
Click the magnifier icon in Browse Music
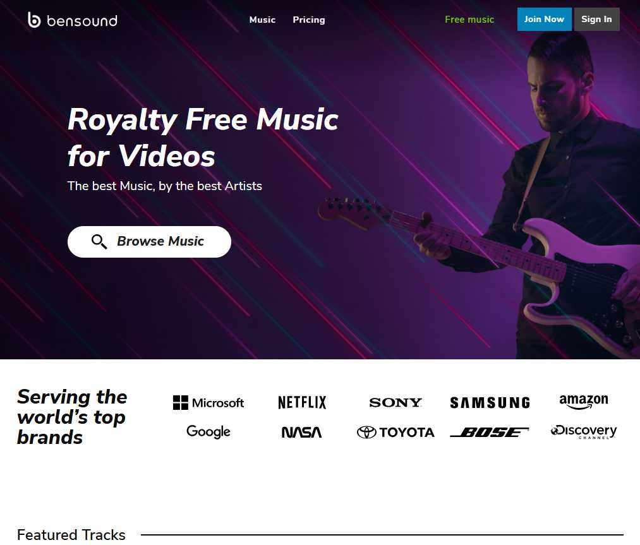point(99,242)
